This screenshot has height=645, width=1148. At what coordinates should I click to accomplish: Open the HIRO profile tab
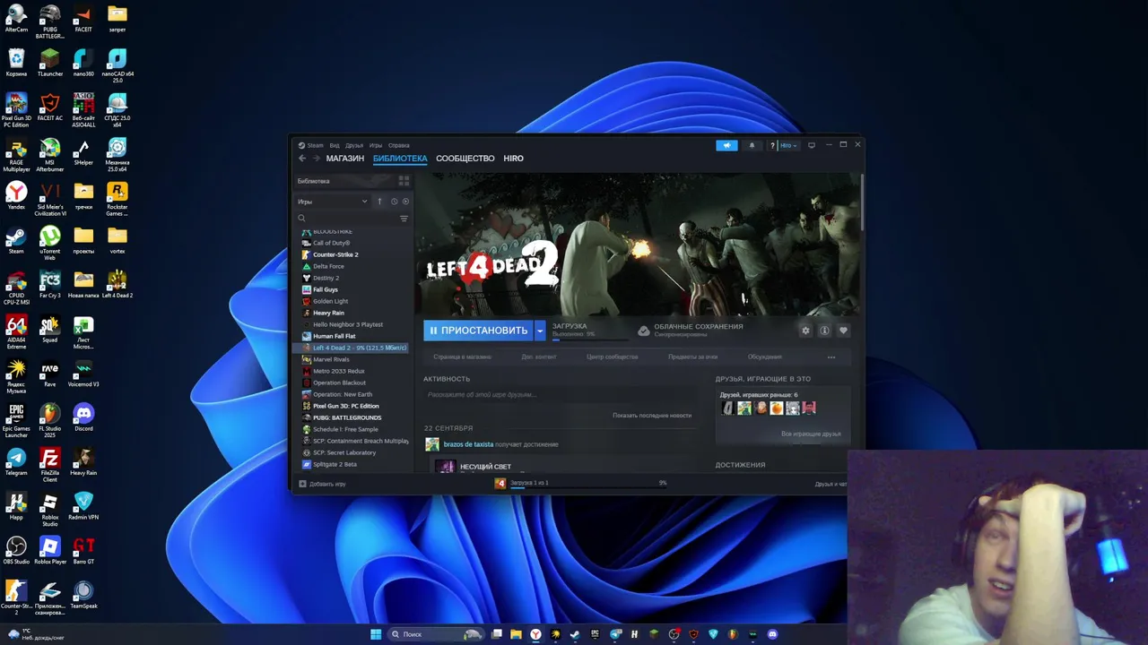coord(513,159)
